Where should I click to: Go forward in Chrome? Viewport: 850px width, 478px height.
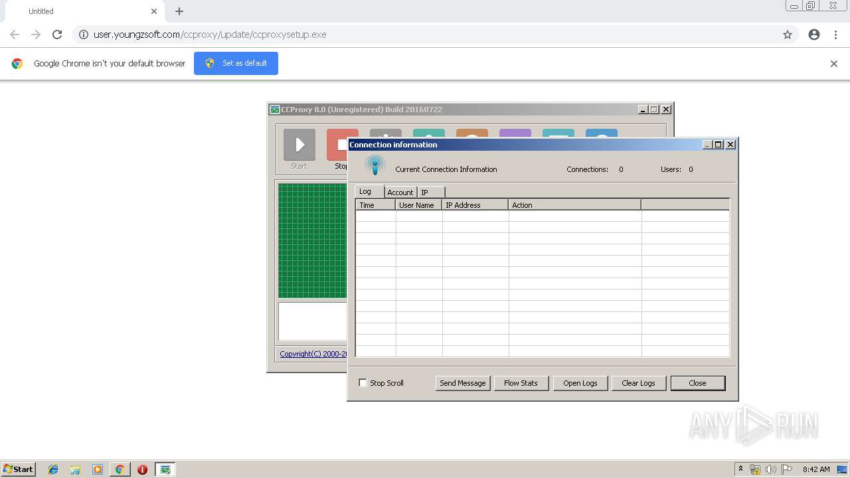(36, 35)
